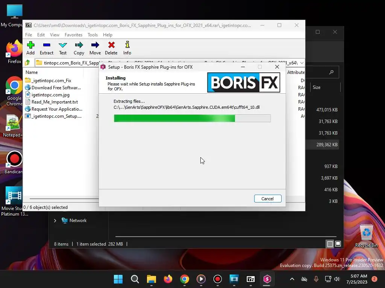
Task: Open the Edit menu in 7-Zip
Action: pos(41,35)
